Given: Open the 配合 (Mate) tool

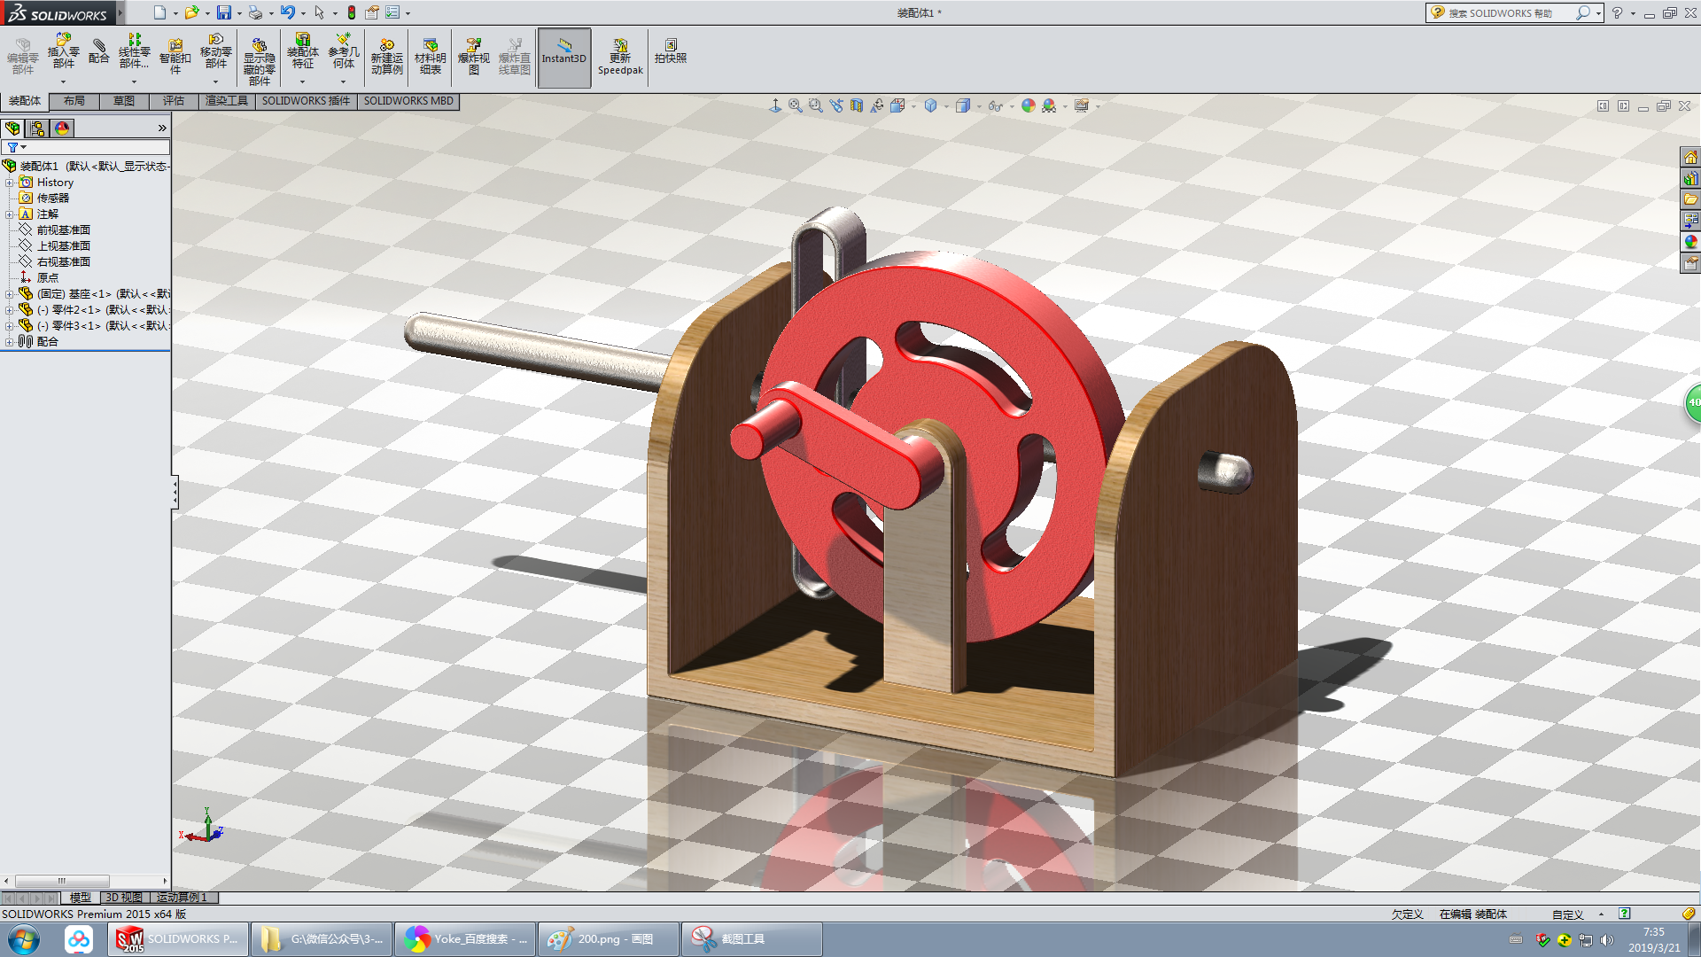Looking at the screenshot, I should 99,51.
